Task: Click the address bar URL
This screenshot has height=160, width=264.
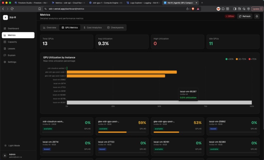Action: [66, 9]
